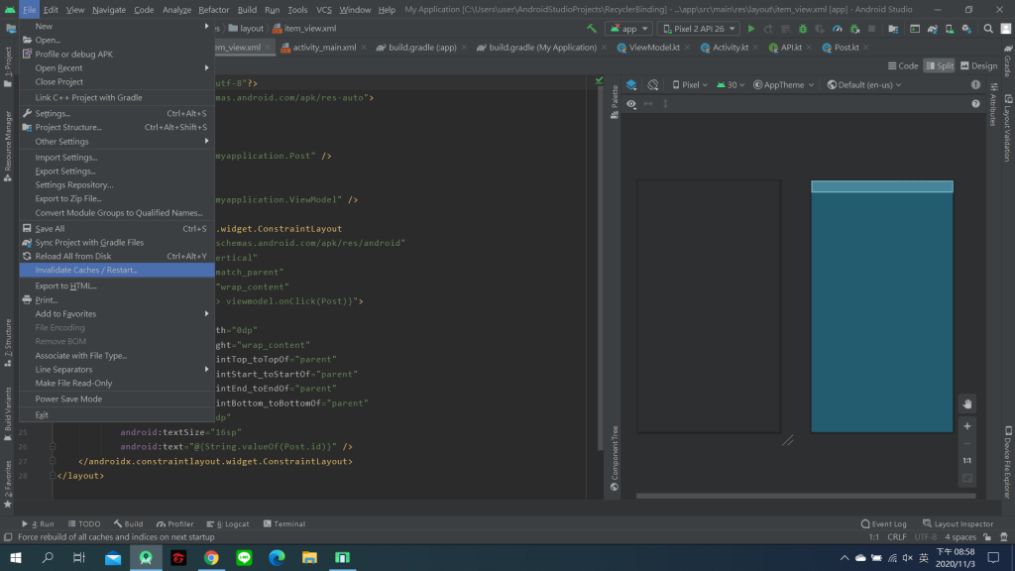Open the Gradle tool window
1015x571 pixels.
[x=1008, y=60]
